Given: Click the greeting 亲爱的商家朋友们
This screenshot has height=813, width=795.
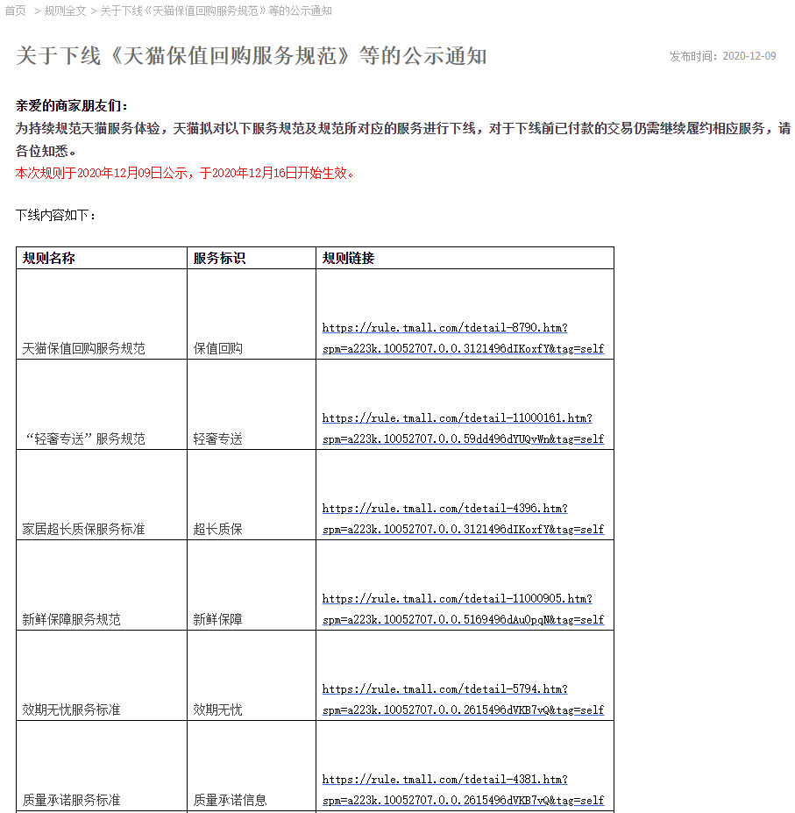Looking at the screenshot, I should pyautogui.click(x=72, y=106).
